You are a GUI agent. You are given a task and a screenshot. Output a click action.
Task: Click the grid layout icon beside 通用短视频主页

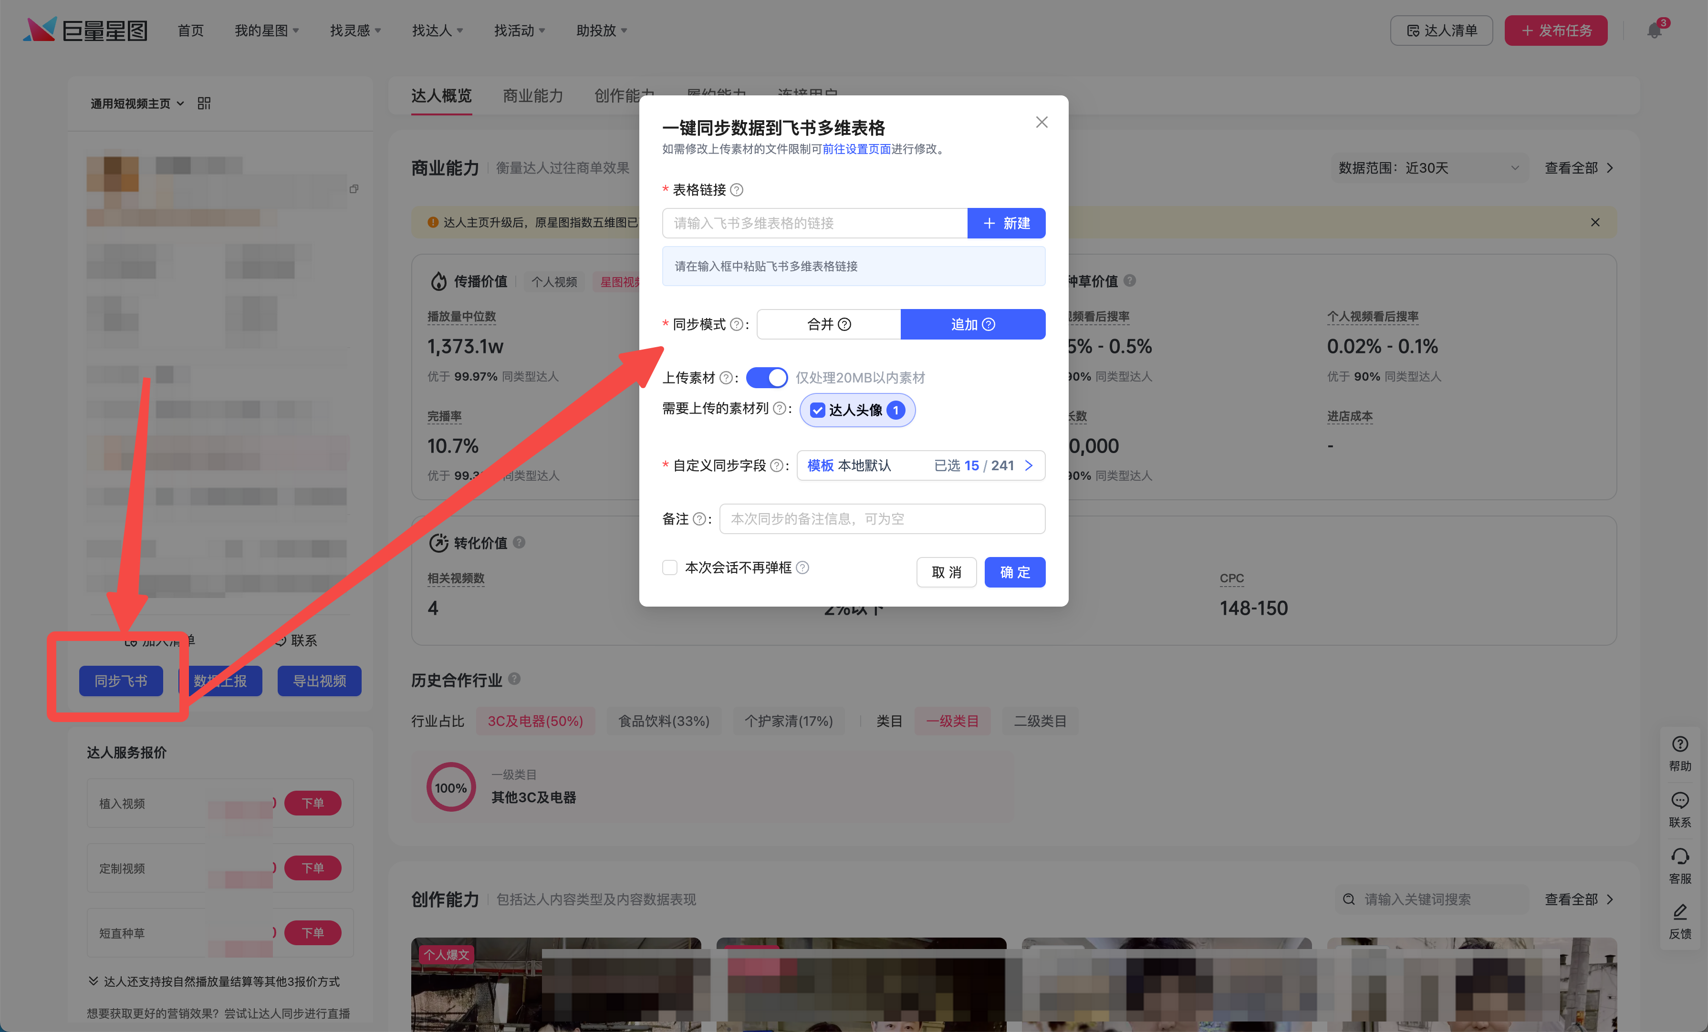point(204,103)
